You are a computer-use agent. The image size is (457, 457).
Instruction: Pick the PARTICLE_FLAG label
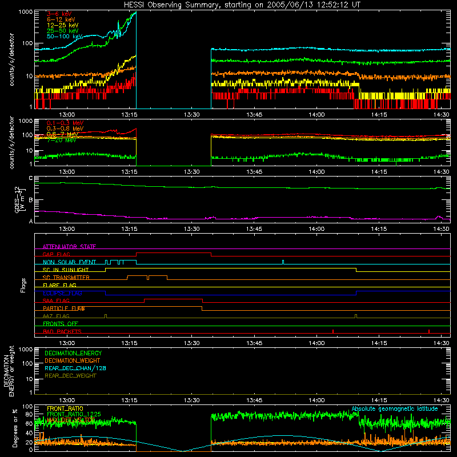coord(64,308)
